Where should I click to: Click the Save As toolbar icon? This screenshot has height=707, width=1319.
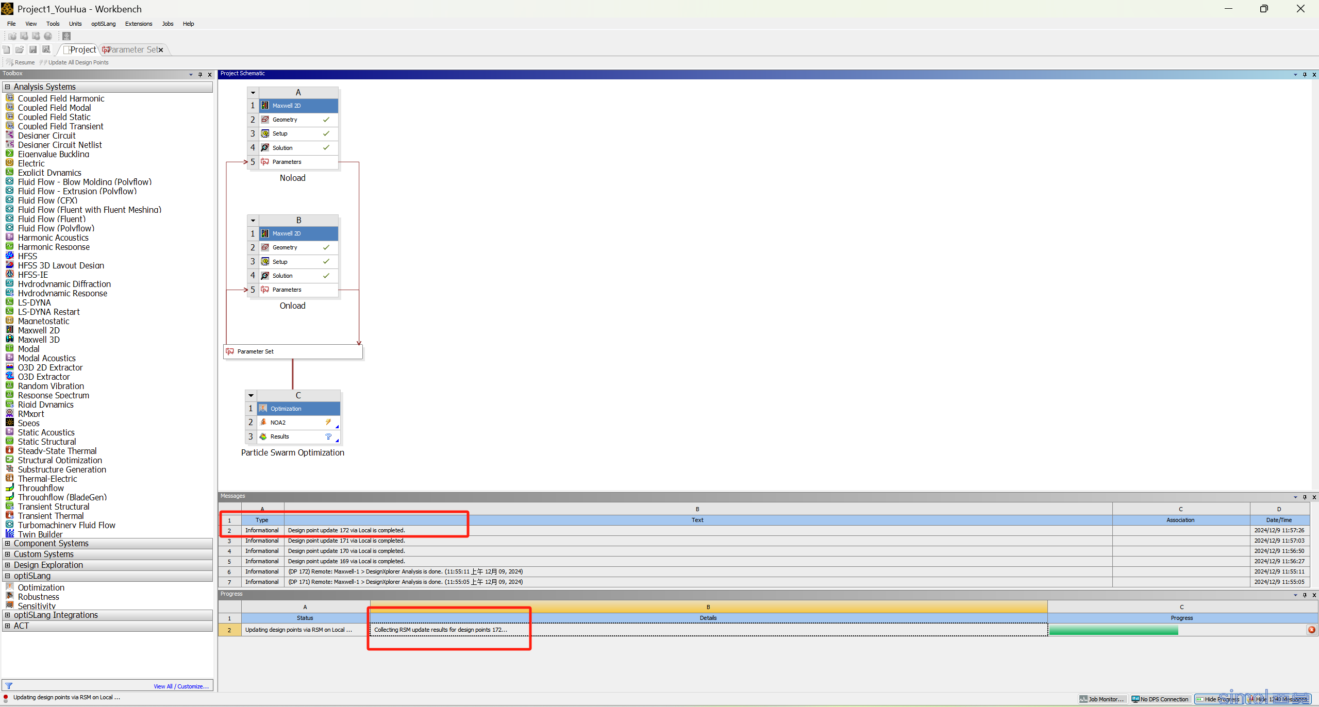46,49
